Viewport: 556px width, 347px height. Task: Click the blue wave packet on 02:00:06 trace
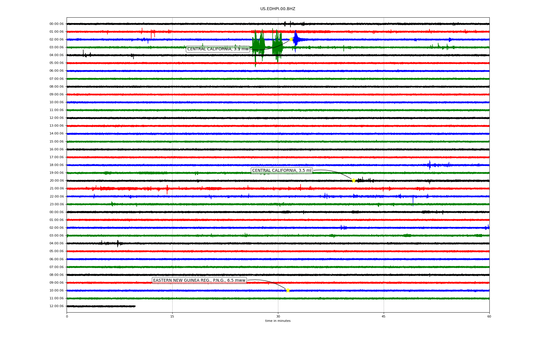[296, 40]
